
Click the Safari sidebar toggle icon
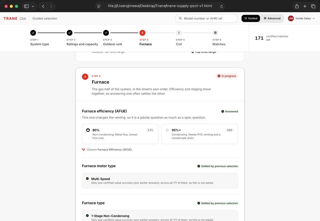click(x=26, y=6)
